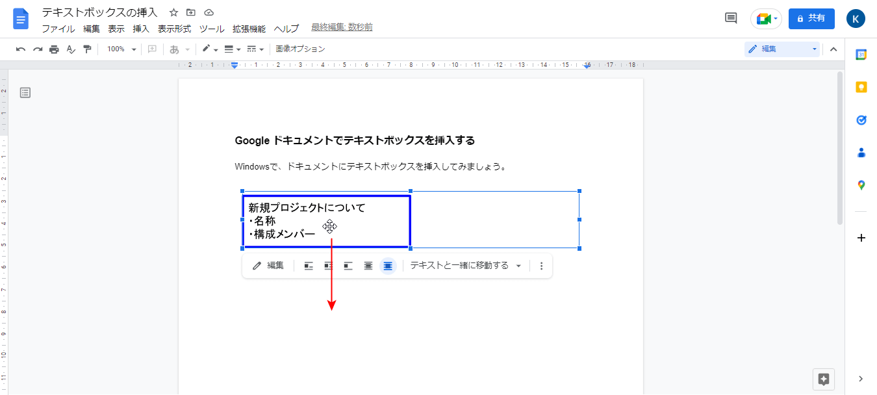Image resolution: width=877 pixels, height=395 pixels.
Task: Open Google Calendar side panel
Action: [x=861, y=55]
